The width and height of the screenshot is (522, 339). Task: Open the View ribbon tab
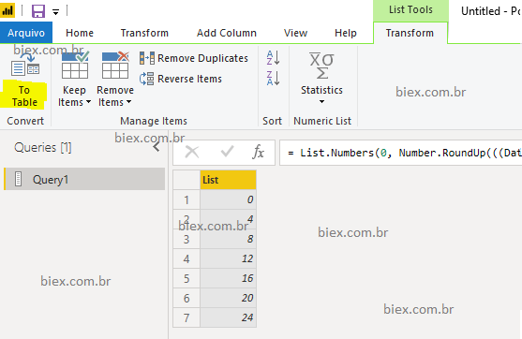(x=295, y=33)
